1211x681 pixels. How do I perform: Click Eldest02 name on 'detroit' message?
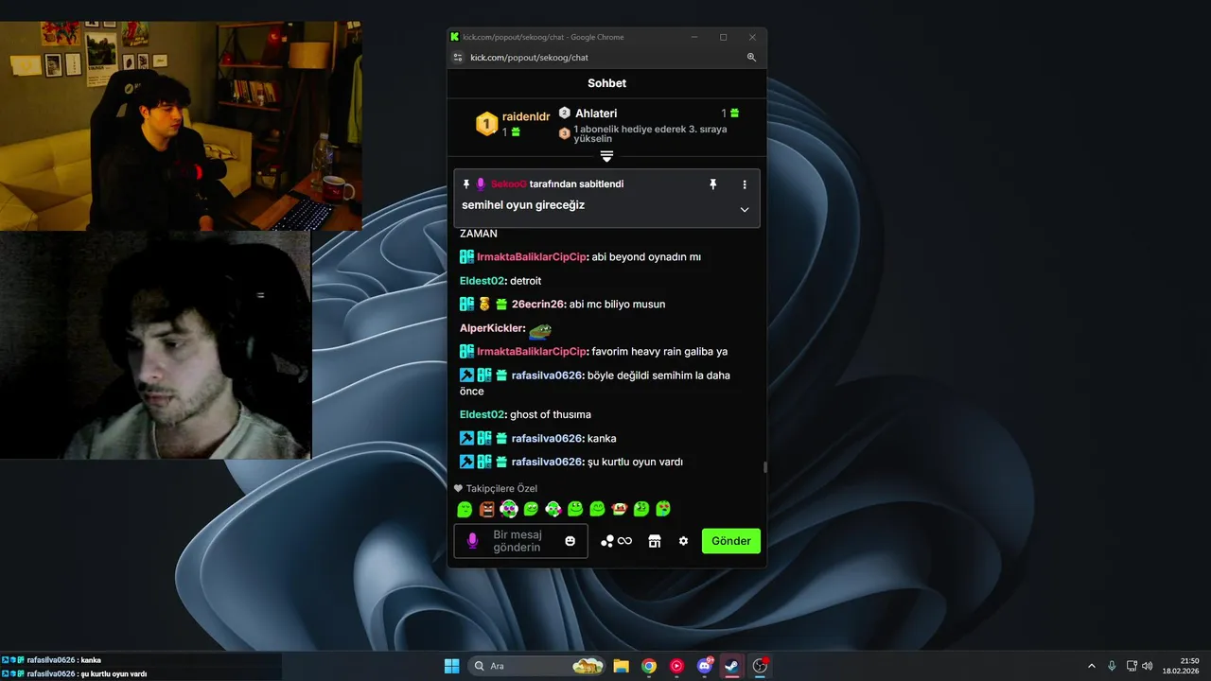(x=482, y=281)
